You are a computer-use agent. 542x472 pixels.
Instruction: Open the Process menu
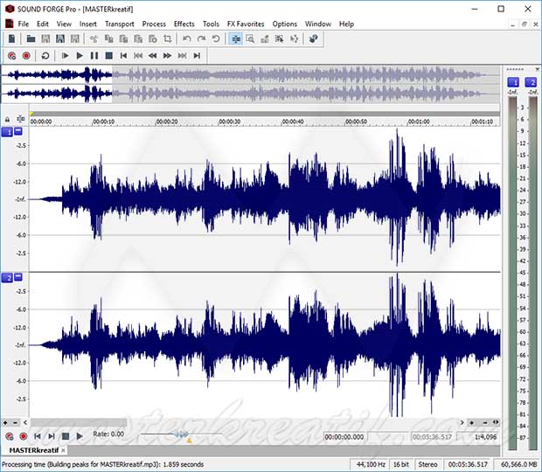pos(154,24)
